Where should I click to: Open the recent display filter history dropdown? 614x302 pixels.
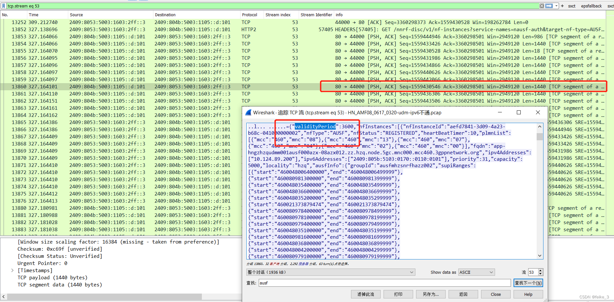point(556,6)
